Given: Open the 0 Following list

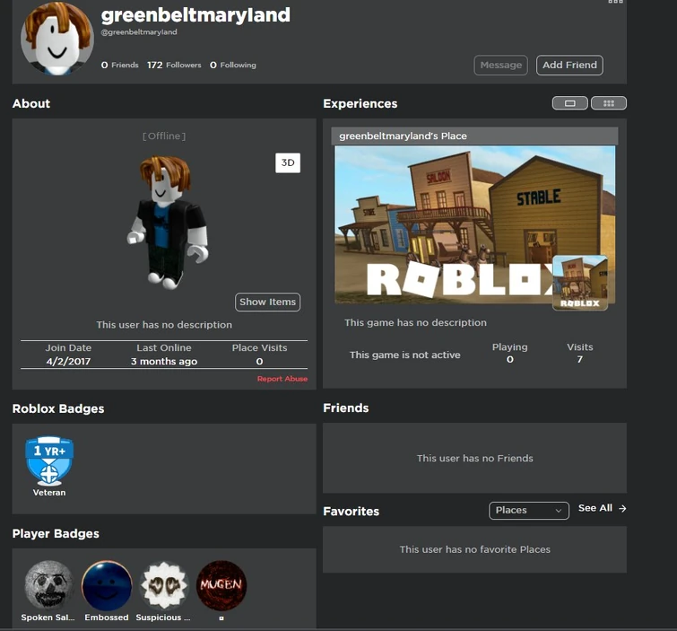Looking at the screenshot, I should 233,65.
